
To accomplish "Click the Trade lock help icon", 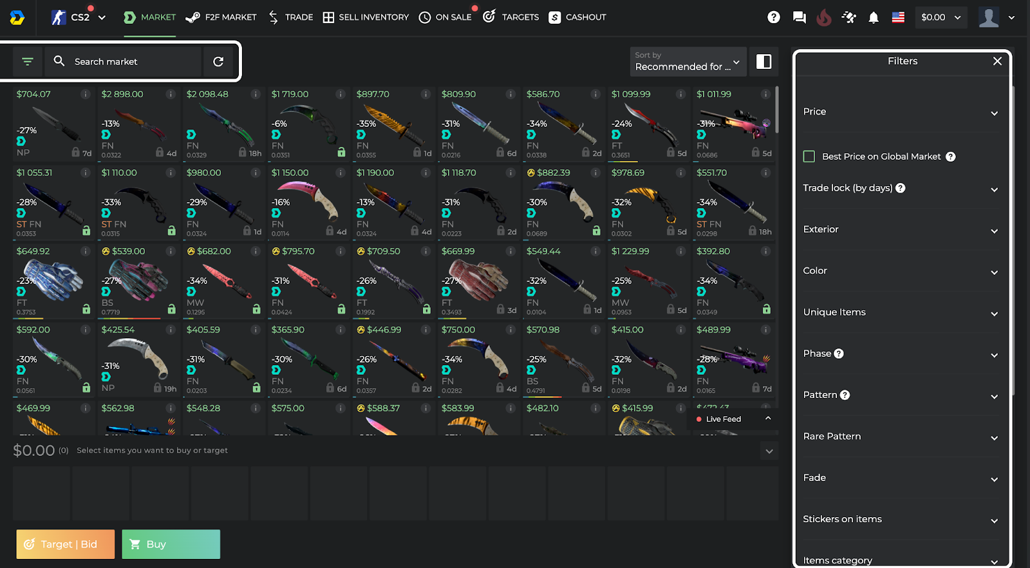I will pyautogui.click(x=901, y=188).
